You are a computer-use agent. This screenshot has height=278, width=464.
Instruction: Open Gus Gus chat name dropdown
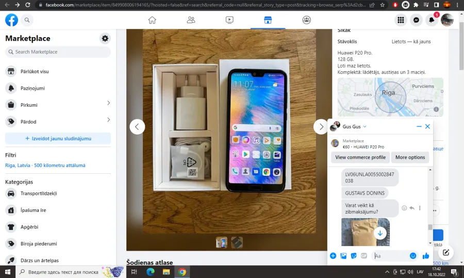[x=364, y=126]
